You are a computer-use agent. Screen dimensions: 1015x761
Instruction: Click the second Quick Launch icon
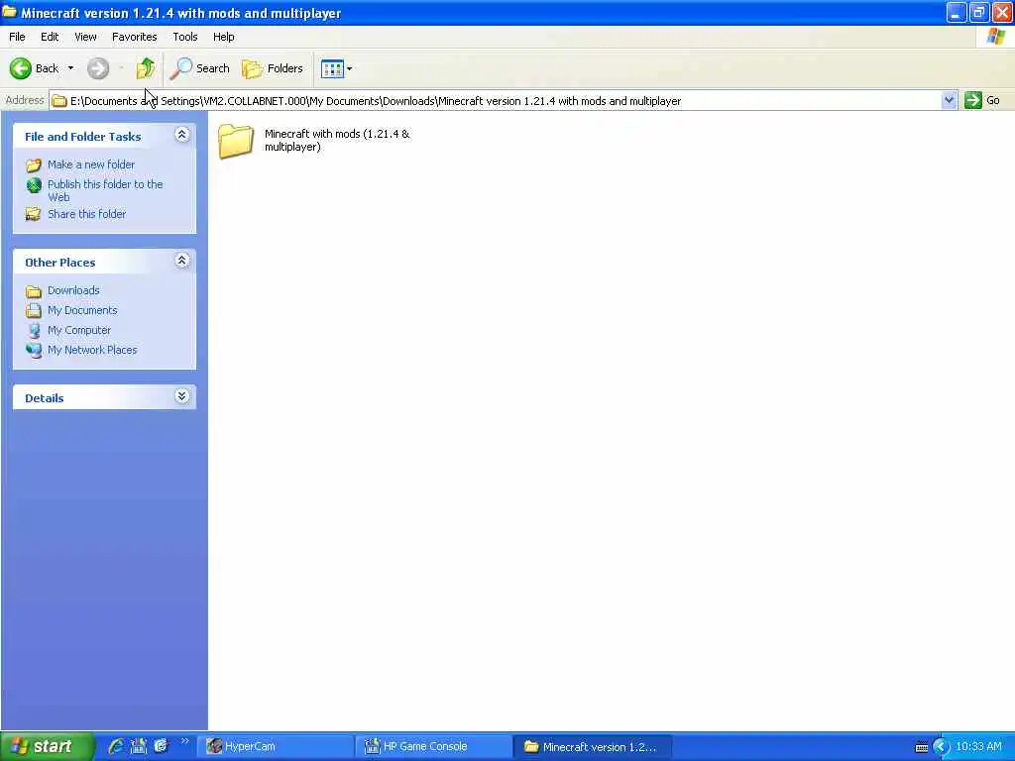[139, 747]
